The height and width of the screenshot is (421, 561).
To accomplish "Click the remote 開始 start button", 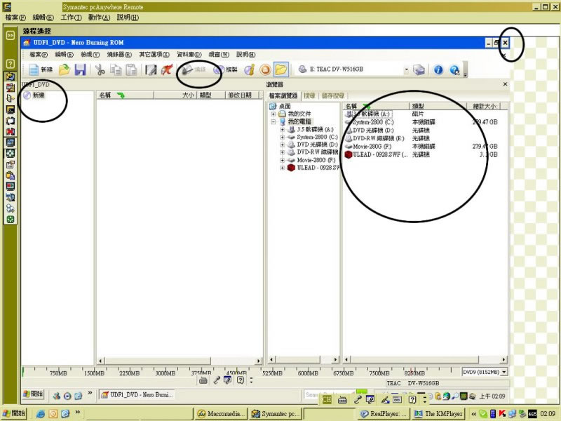I will [x=33, y=394].
